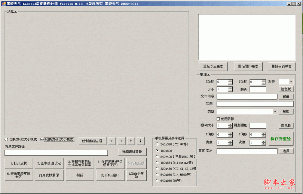
Task: Click the 颜色 color swatch box
Action: pos(258,89)
